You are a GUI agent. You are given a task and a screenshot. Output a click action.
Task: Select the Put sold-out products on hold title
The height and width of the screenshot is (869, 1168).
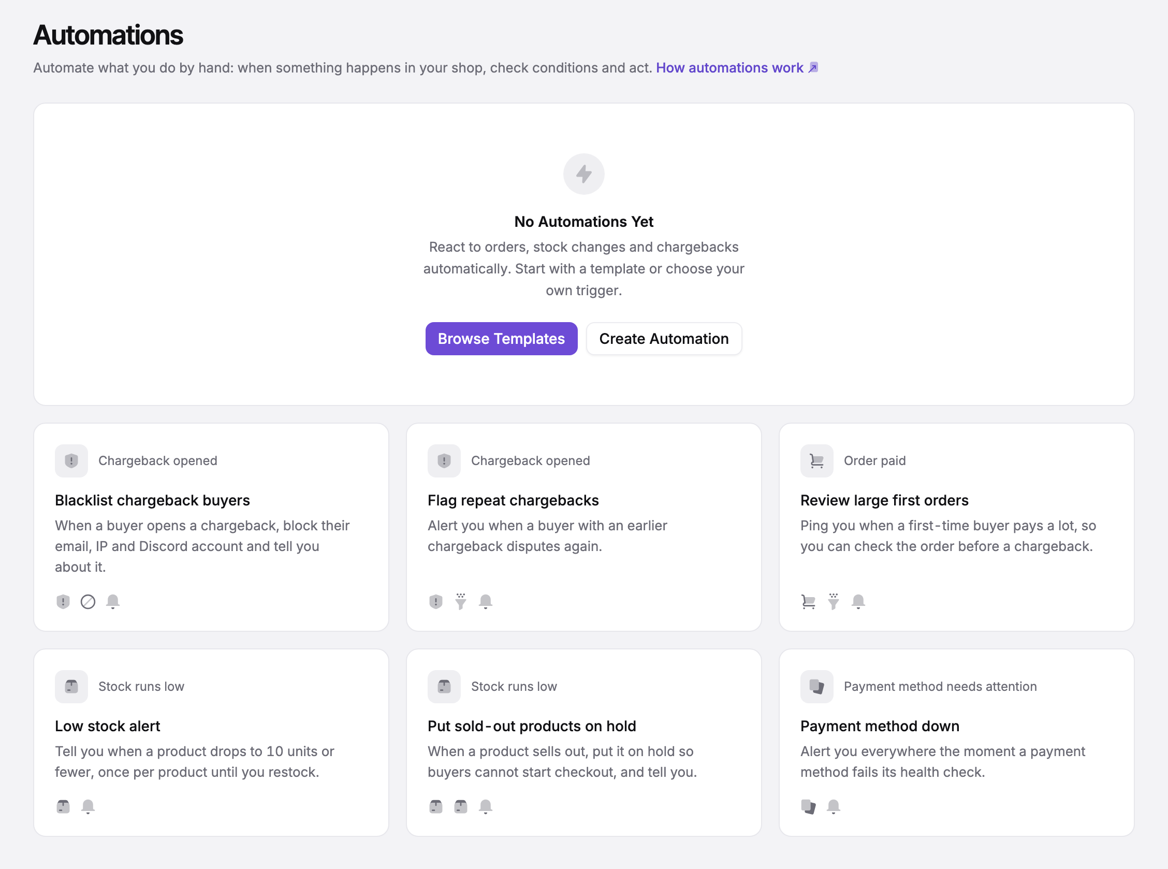point(532,726)
